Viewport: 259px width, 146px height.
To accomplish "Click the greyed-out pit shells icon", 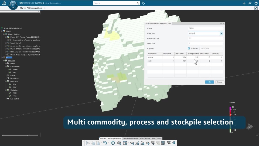I will click(x=158, y=143).
